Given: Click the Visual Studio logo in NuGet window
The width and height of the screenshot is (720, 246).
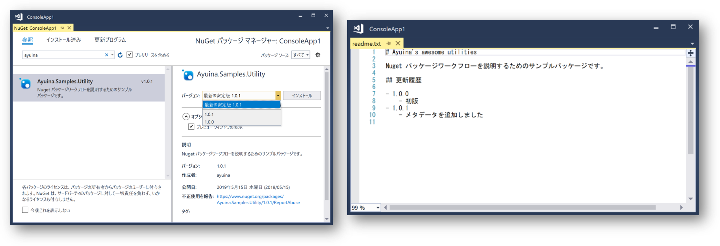Looking at the screenshot, I should coord(19,16).
